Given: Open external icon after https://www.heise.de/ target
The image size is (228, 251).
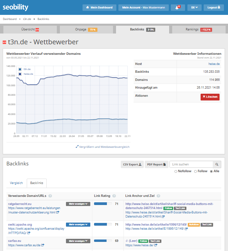Looking at the screenshot, I should click(x=156, y=245).
